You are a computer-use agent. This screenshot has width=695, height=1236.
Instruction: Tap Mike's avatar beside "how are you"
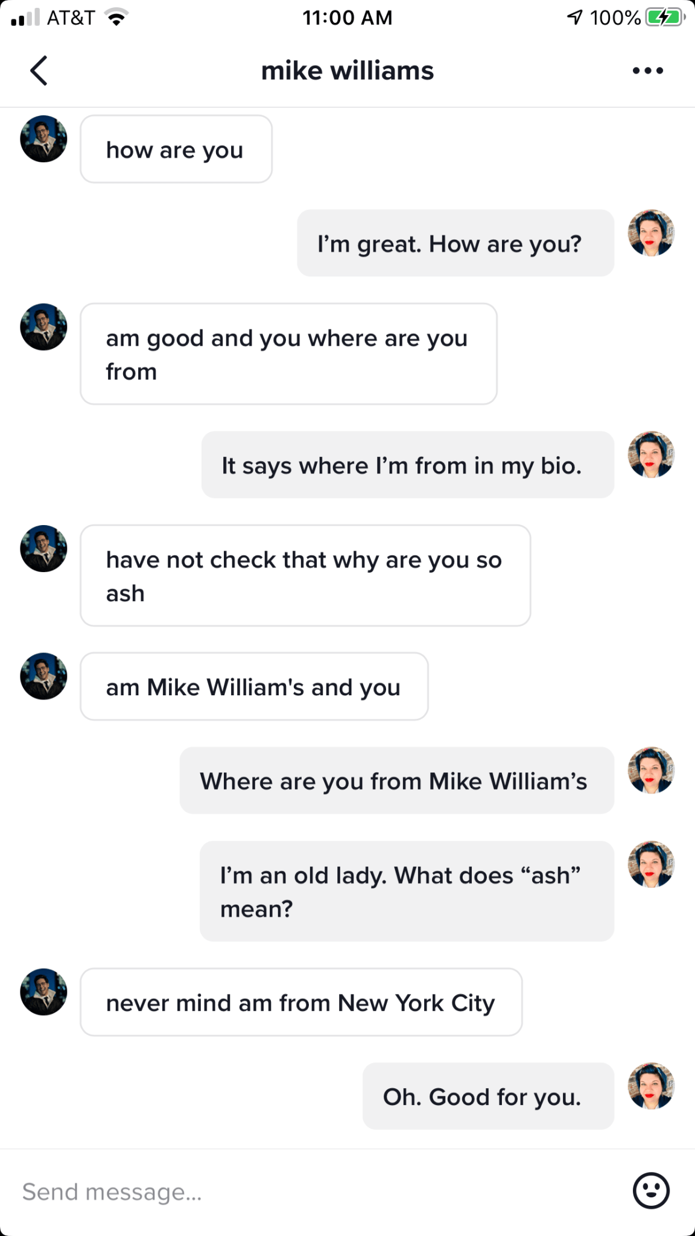43,139
